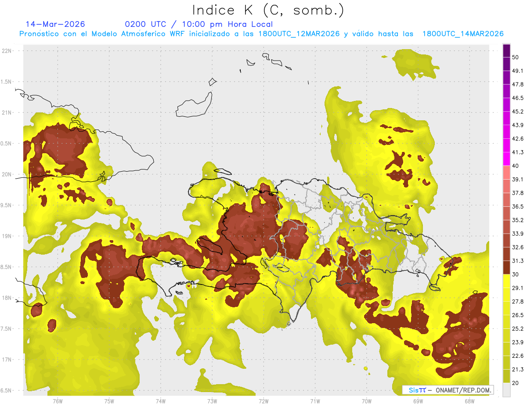
Task: Click the '18N' latitude axis label
Action: point(7,298)
